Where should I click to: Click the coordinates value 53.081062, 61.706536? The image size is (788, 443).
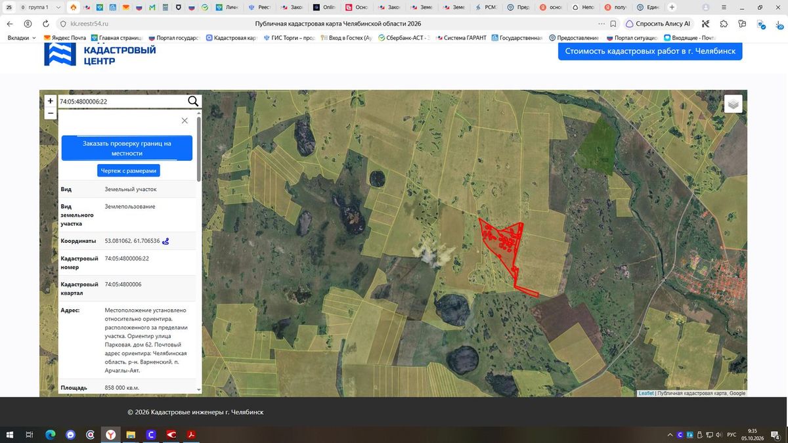point(132,241)
